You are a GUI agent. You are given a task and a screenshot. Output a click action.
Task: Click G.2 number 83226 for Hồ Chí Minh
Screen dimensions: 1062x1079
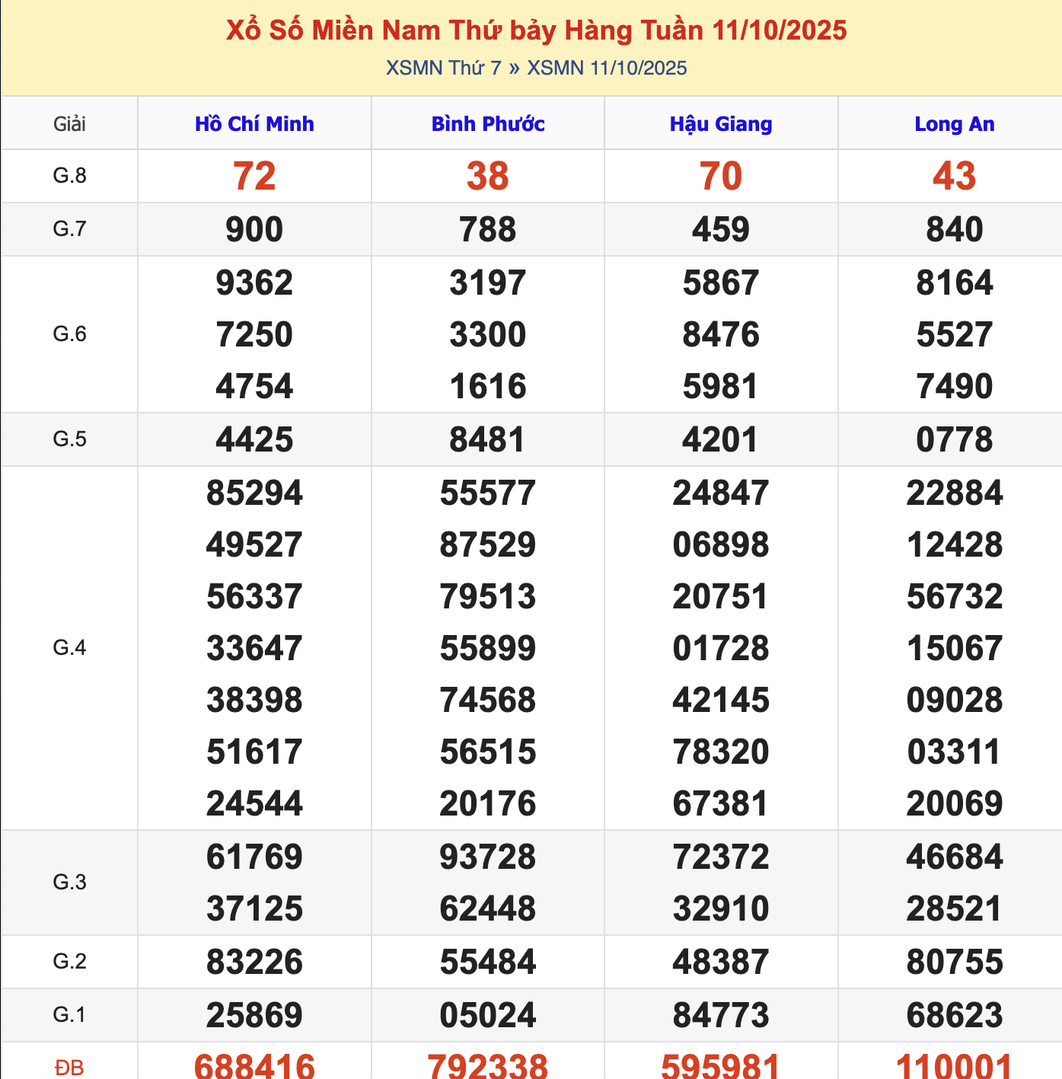click(254, 962)
